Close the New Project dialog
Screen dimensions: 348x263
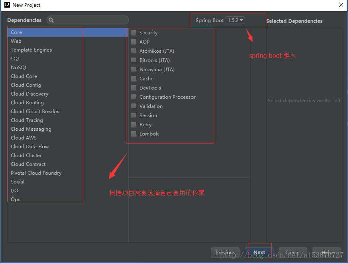341,5
